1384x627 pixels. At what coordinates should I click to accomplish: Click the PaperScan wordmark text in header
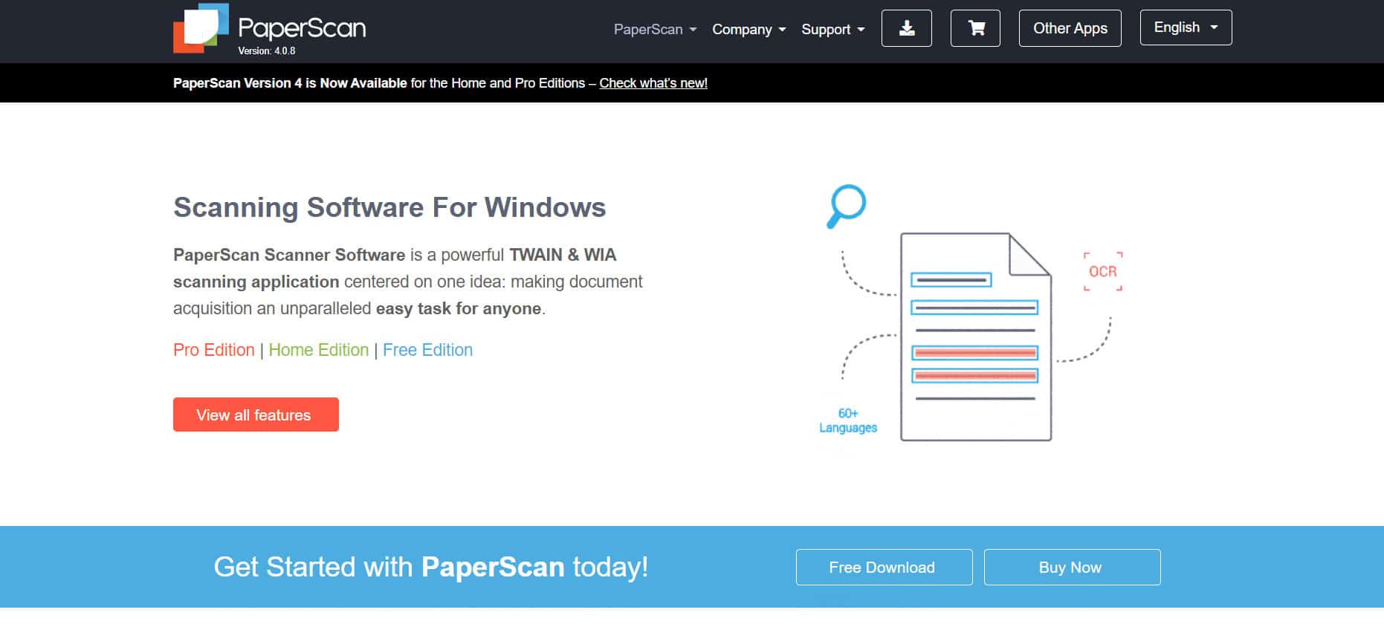pyautogui.click(x=302, y=28)
